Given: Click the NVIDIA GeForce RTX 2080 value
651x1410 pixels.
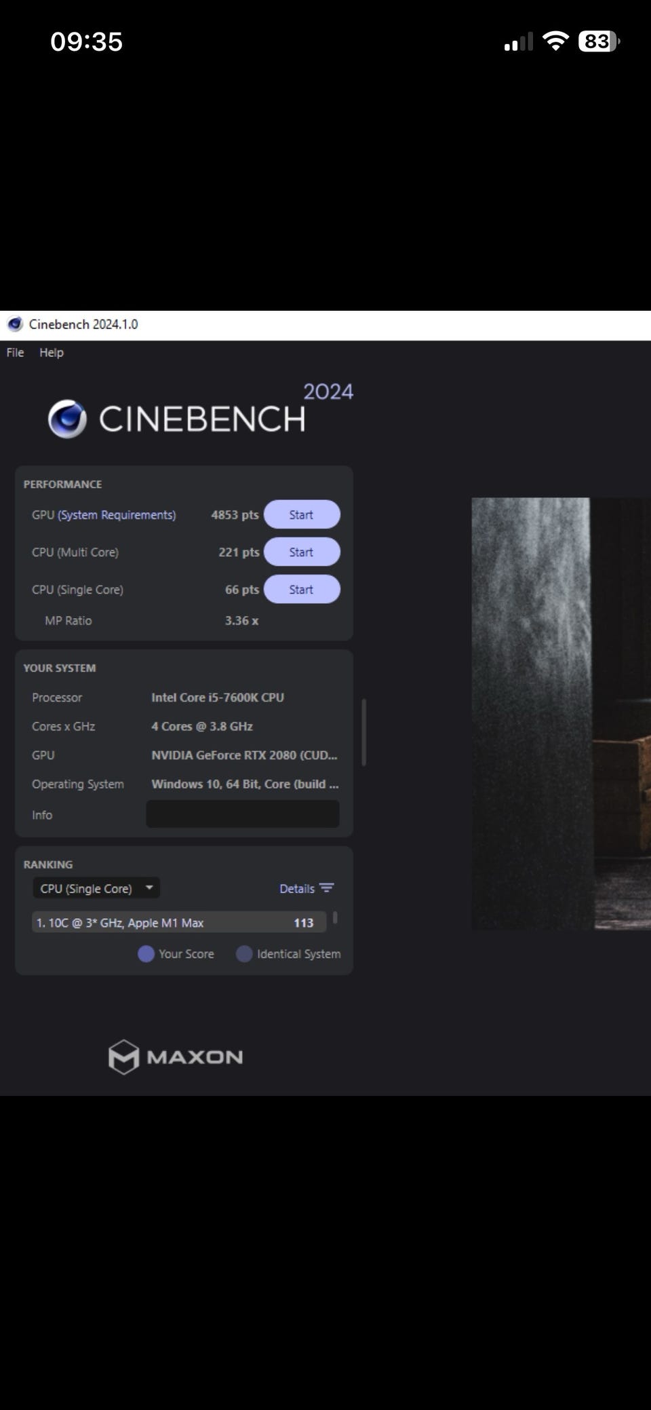Looking at the screenshot, I should (244, 755).
